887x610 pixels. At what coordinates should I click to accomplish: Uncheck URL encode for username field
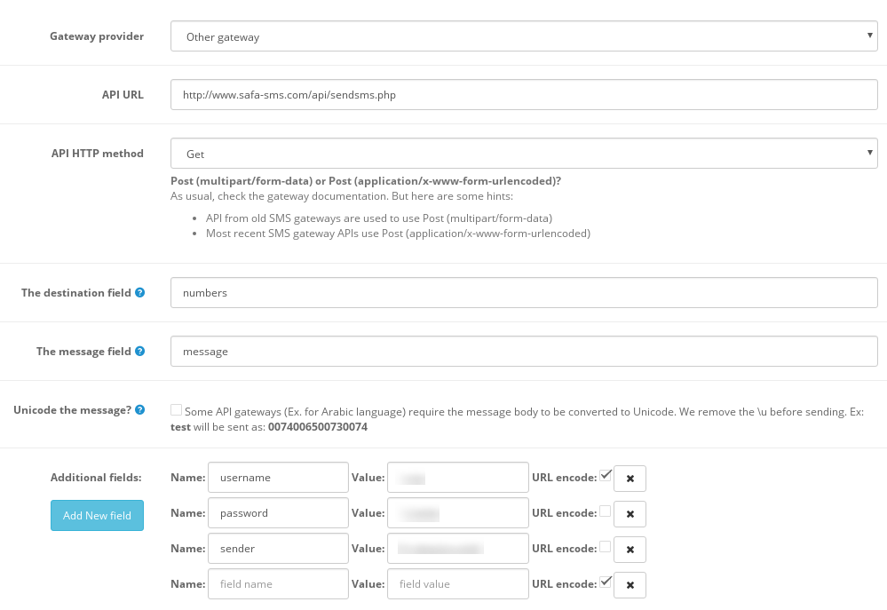tap(606, 476)
